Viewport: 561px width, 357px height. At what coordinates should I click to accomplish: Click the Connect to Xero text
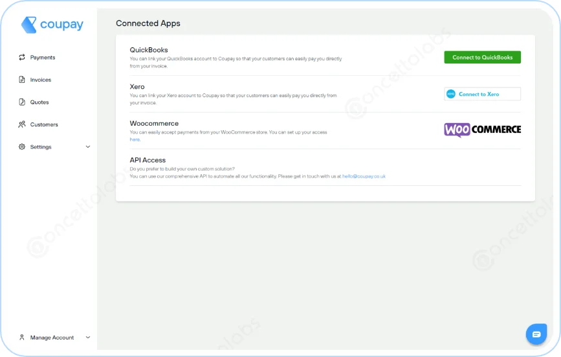pyautogui.click(x=479, y=94)
